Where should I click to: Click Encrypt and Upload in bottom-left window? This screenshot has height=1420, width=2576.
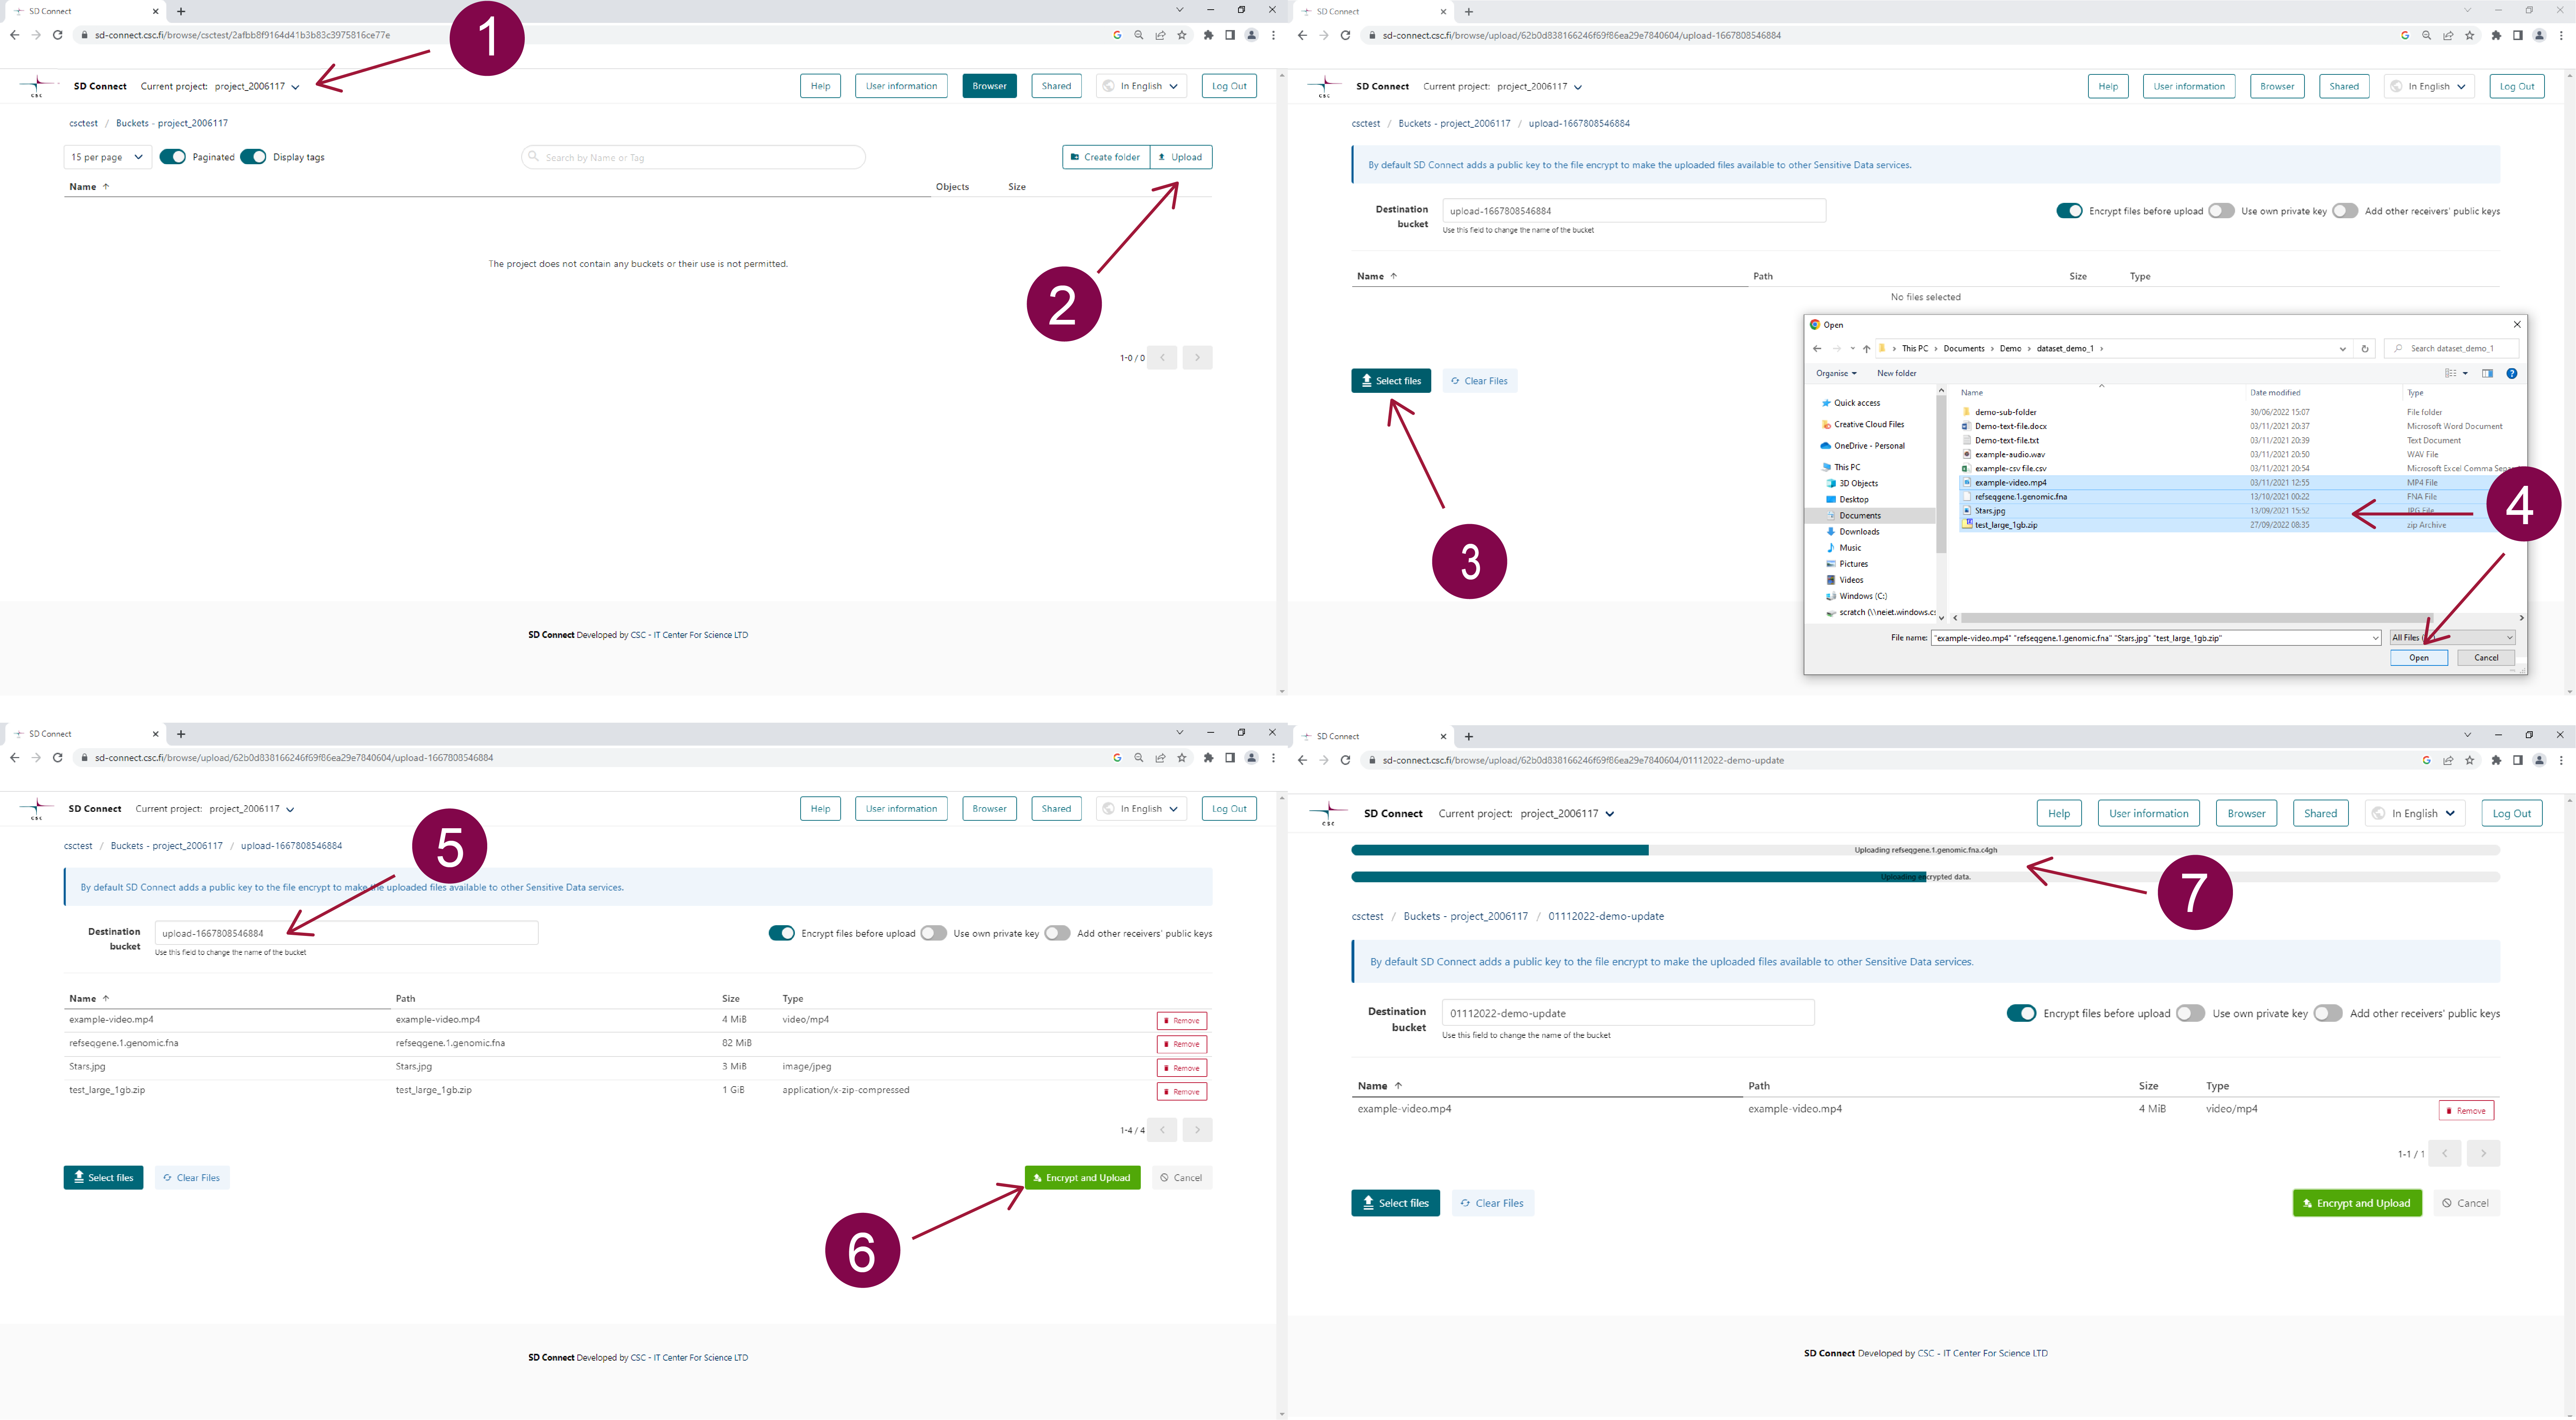point(1082,1178)
